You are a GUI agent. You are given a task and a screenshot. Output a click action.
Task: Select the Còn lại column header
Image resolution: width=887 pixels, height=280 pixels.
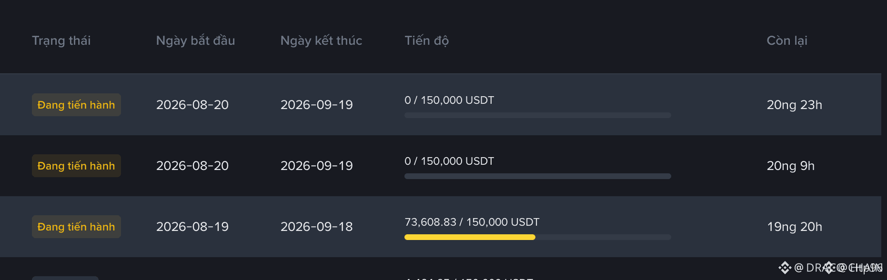786,41
